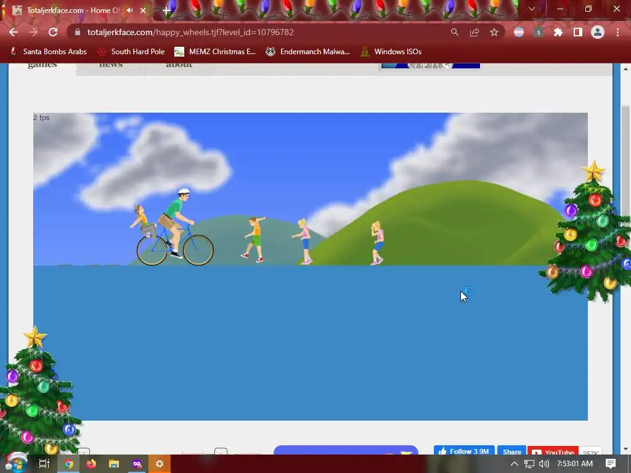Viewport: 631px width, 473px height.
Task: Select the news site tab
Action: 111,67
